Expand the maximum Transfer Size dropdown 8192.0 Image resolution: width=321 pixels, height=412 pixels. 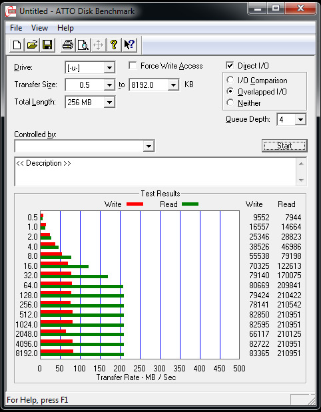point(173,85)
